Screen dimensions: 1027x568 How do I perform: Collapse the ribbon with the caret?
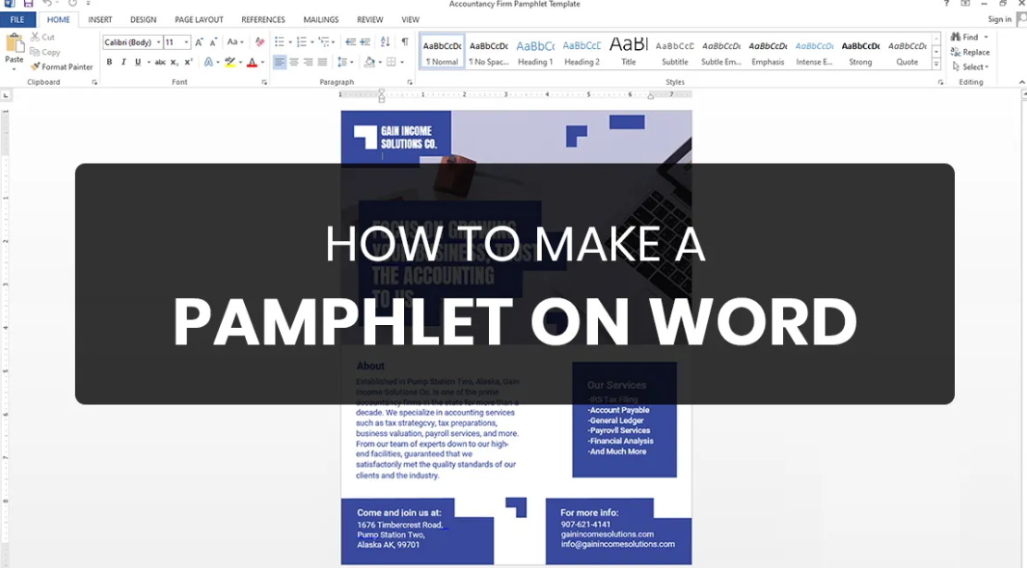[1021, 82]
